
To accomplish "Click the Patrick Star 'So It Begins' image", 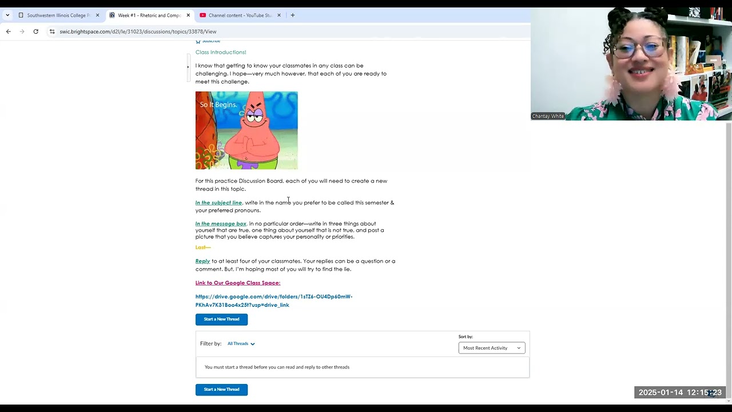I will (x=246, y=130).
